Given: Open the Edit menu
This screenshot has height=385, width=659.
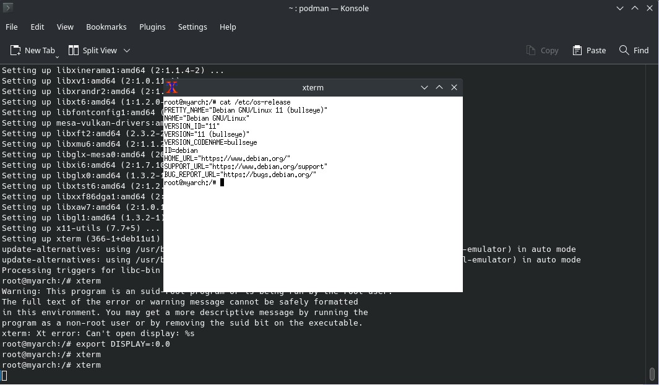Looking at the screenshot, I should click(37, 27).
